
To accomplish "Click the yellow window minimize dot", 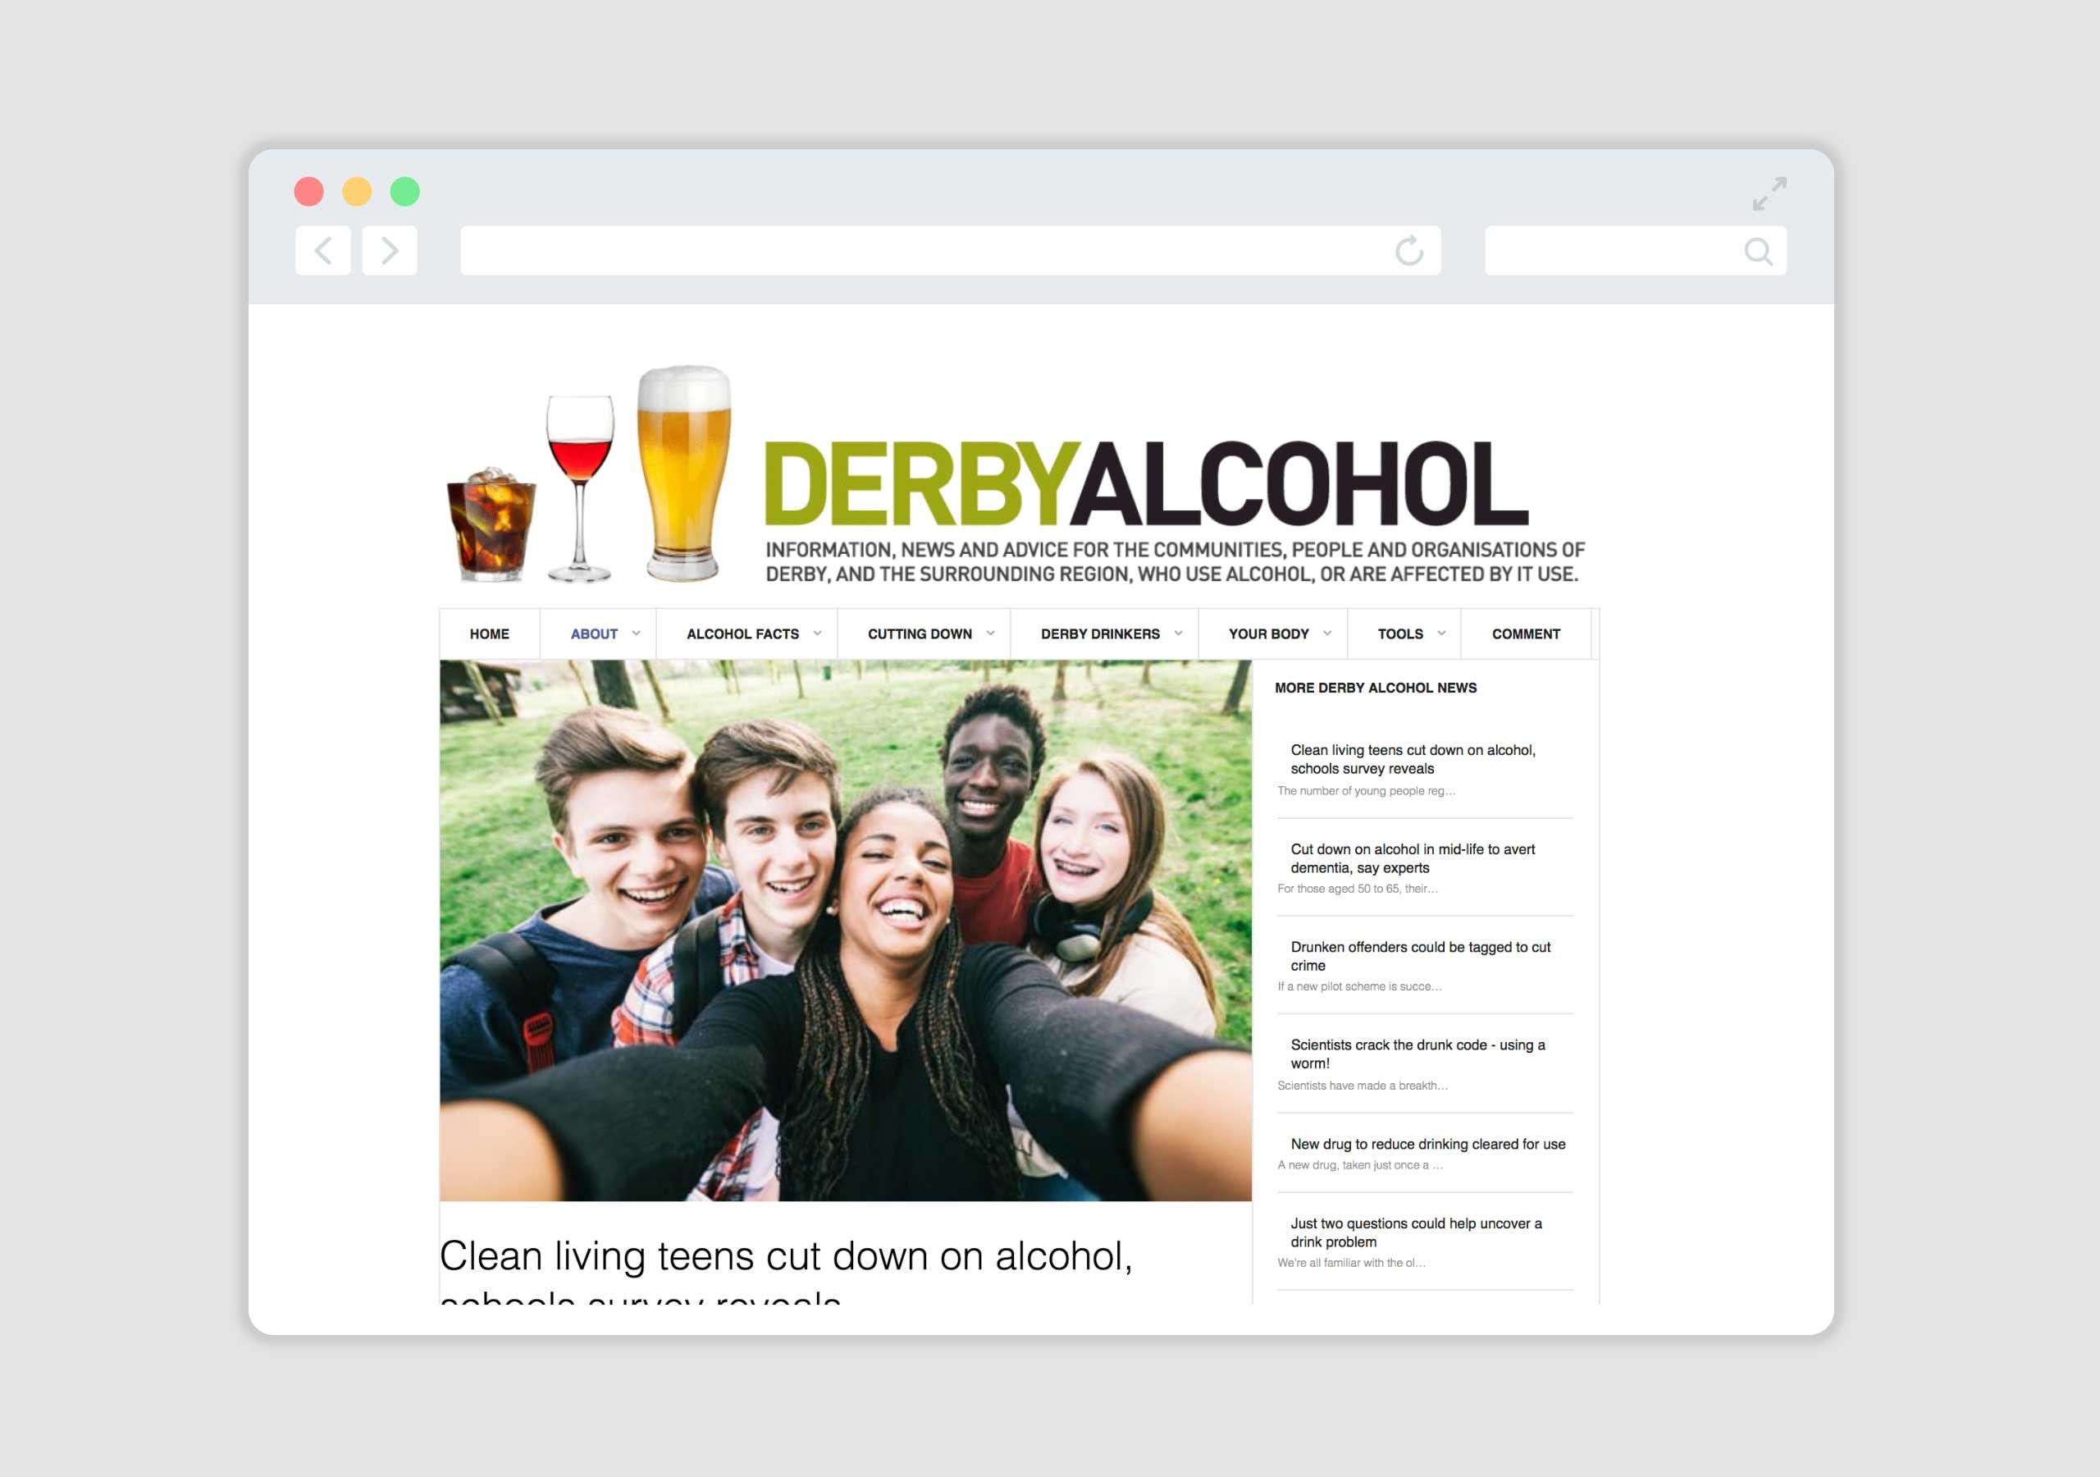I will pyautogui.click(x=357, y=192).
